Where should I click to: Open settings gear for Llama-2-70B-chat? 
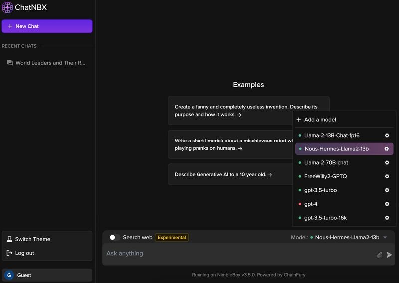[x=387, y=163]
